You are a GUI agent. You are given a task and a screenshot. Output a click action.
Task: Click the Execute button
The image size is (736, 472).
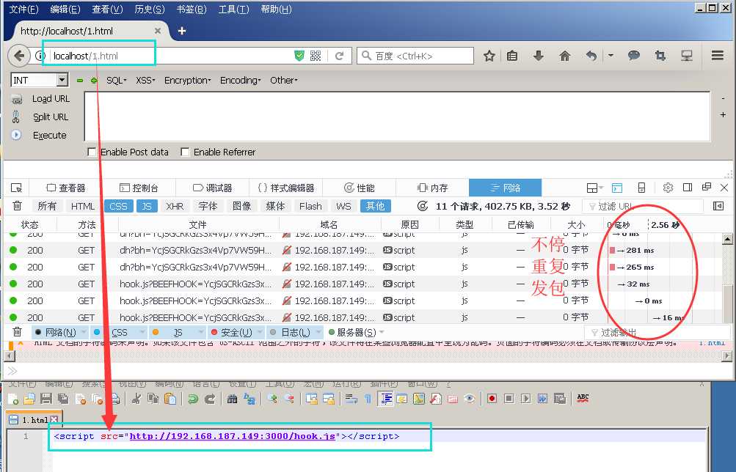click(49, 136)
